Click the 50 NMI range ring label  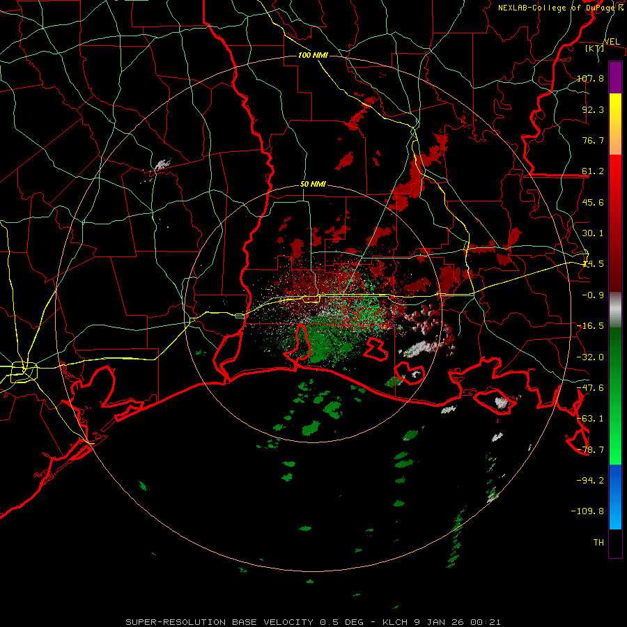coord(313,185)
